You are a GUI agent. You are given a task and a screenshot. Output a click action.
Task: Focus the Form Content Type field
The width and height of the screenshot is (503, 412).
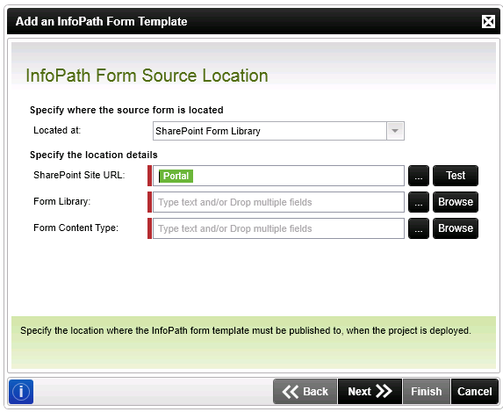coord(278,228)
